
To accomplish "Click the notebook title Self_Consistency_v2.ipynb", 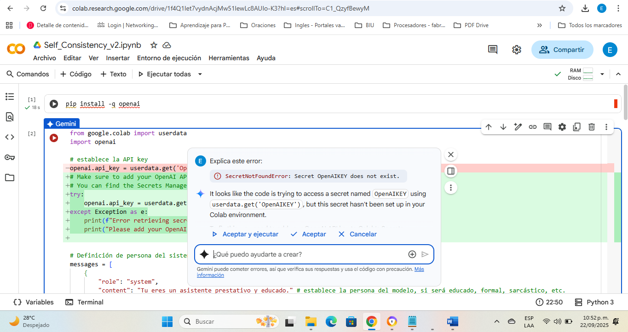I will [x=92, y=45].
